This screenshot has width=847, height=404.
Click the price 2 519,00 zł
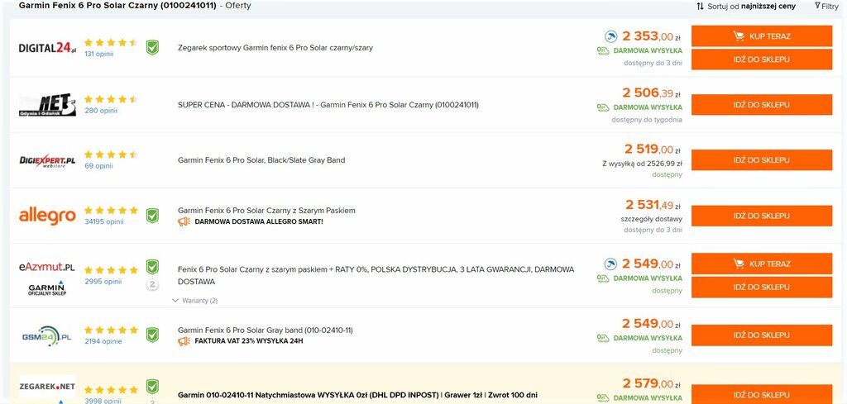point(652,149)
